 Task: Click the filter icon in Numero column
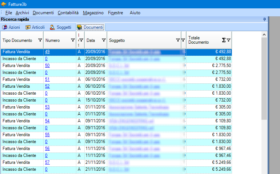(73, 40)
